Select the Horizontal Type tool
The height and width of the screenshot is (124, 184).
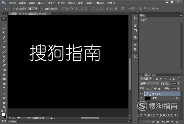tap(4, 89)
